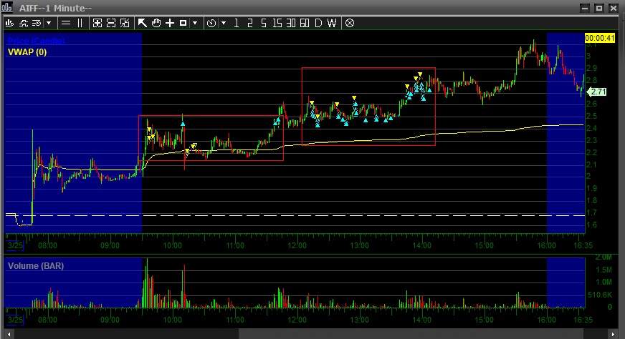Click the 3/25 date label on the volume chart axis
This screenshot has width=625, height=339.
click(15, 320)
